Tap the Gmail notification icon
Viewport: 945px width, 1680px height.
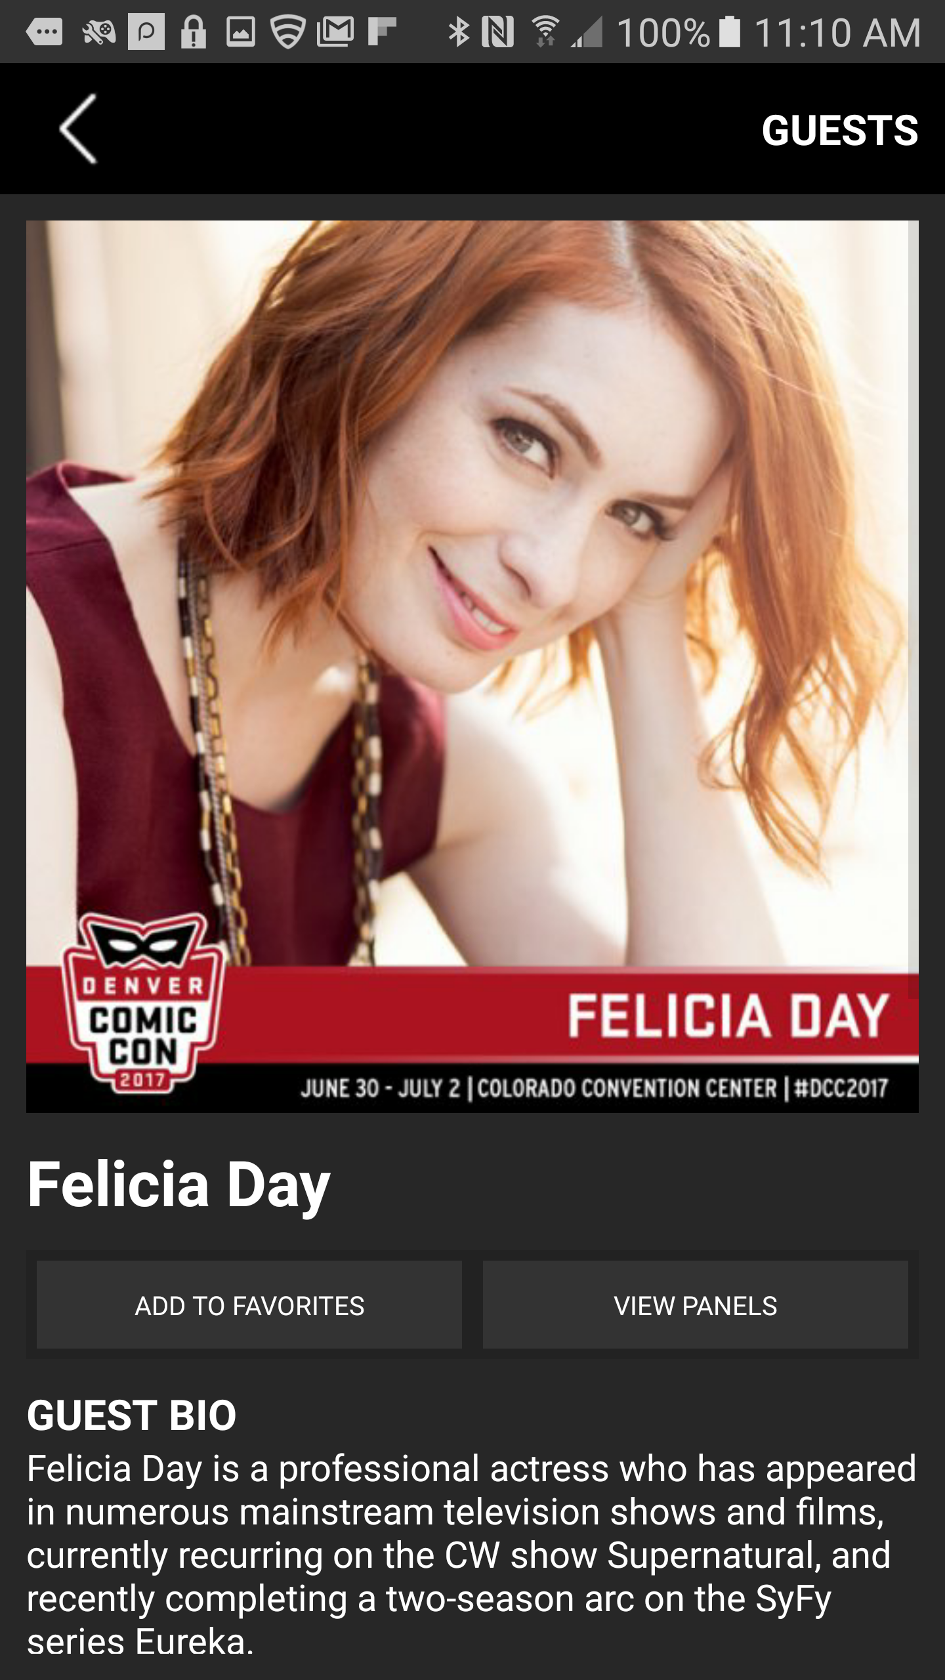click(x=335, y=32)
